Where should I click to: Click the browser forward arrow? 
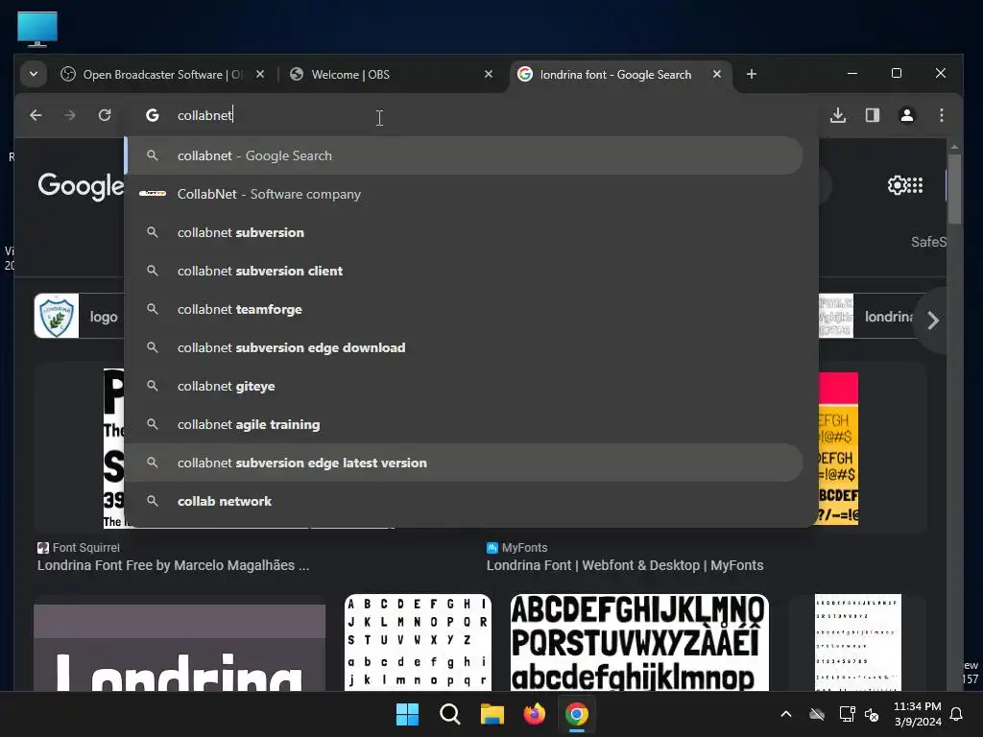[69, 115]
